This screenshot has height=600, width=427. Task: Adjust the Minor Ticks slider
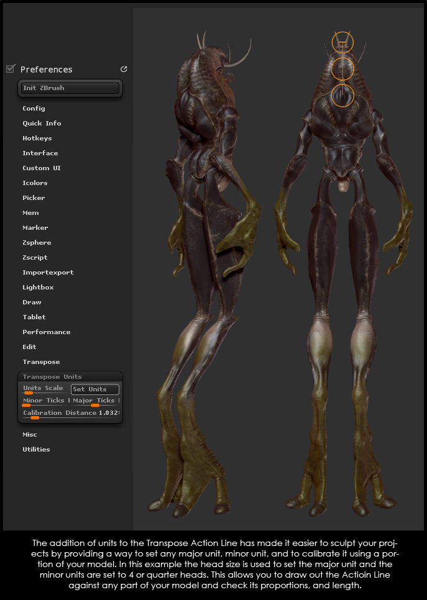[46, 401]
